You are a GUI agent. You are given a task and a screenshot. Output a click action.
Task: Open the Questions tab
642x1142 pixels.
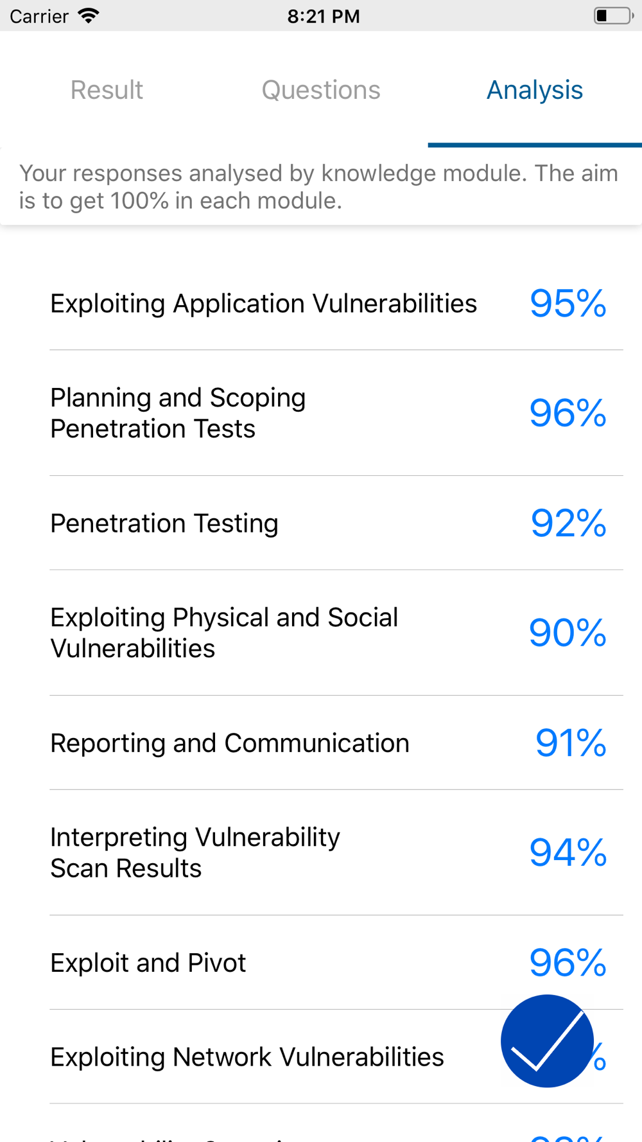[x=321, y=90]
